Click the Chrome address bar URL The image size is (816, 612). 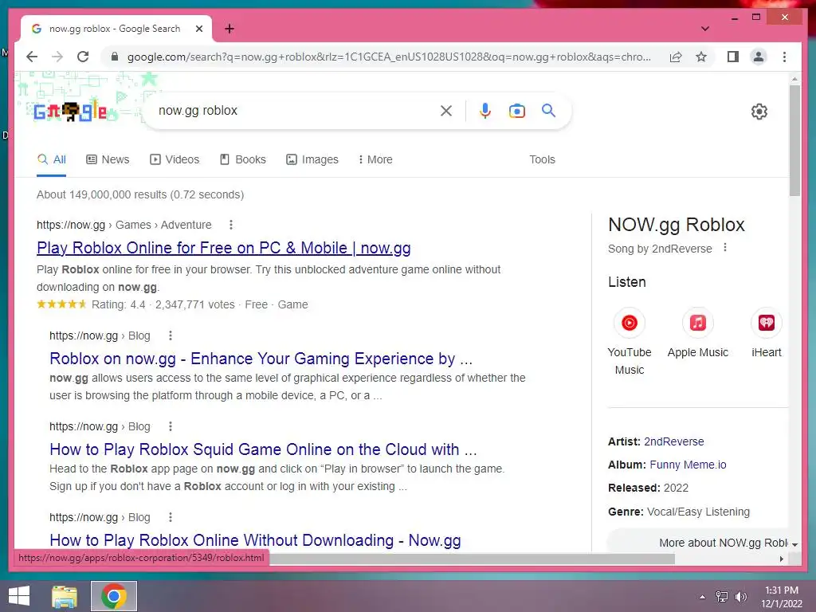389,57
